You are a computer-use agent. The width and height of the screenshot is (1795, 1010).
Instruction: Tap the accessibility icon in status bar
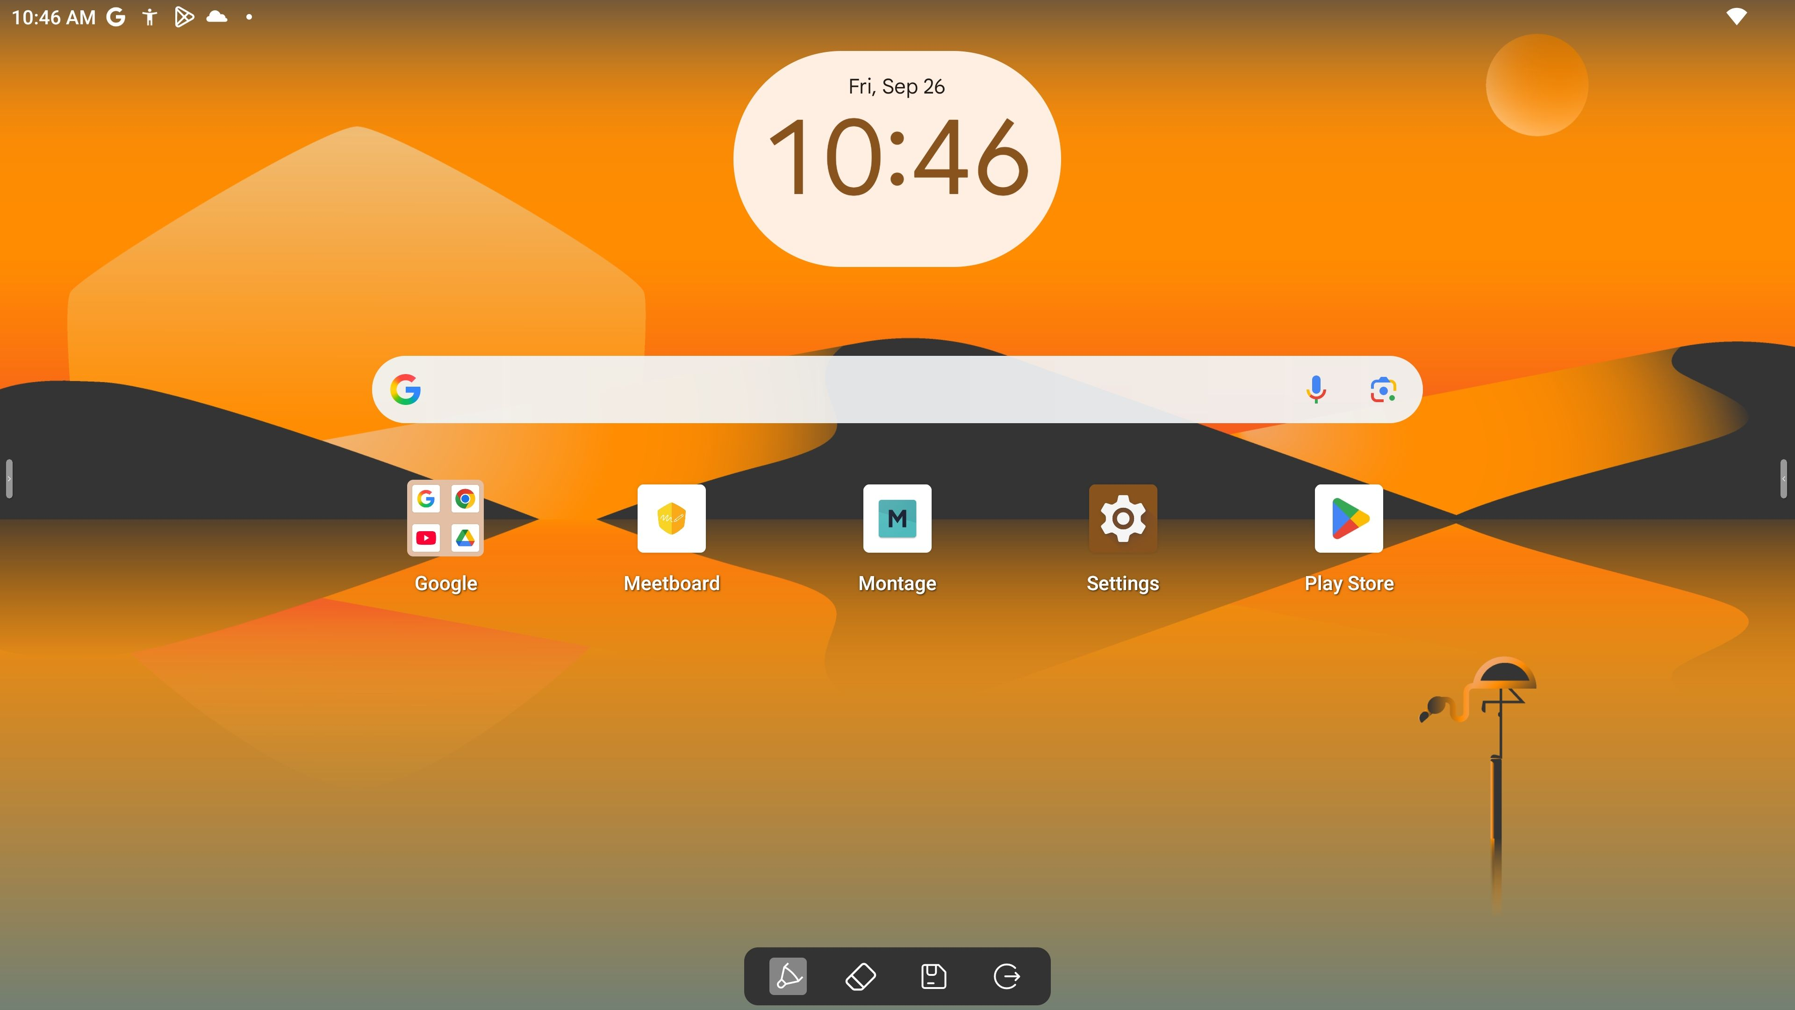tap(149, 17)
